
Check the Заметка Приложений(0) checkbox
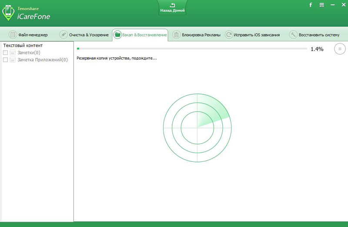(5, 60)
